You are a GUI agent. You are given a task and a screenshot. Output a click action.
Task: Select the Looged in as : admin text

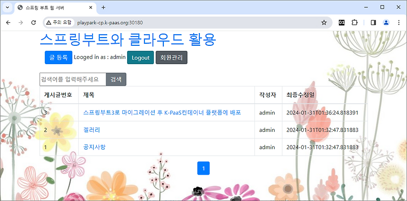(100, 57)
